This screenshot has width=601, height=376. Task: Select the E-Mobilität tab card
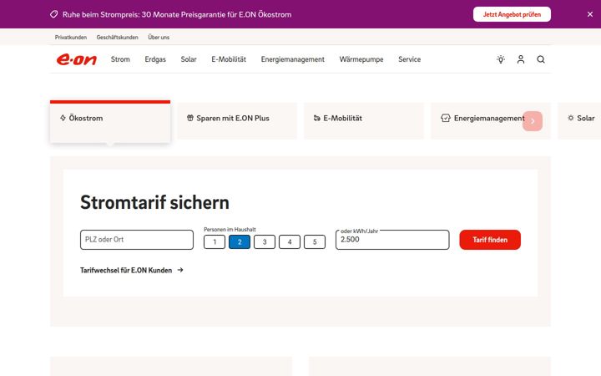(x=364, y=121)
